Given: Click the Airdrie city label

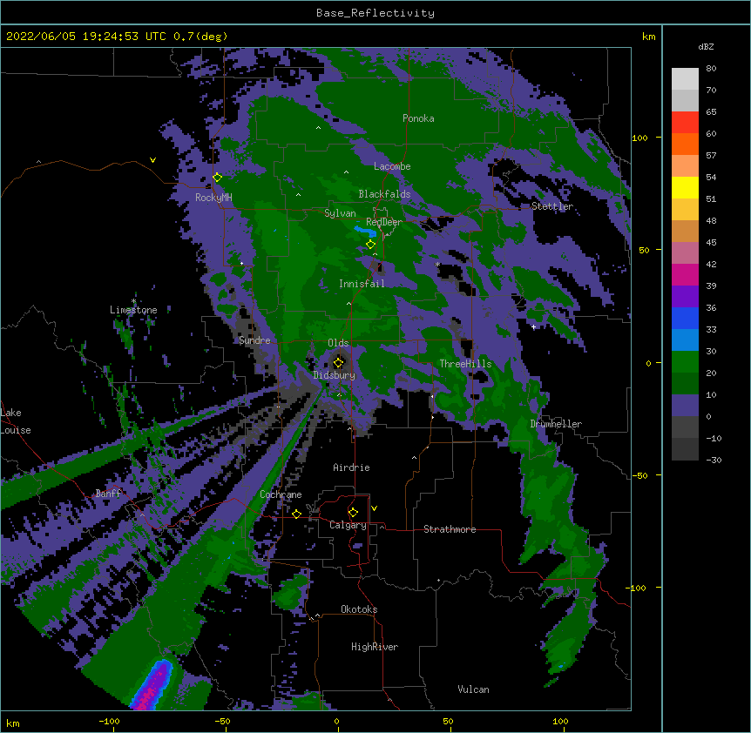Looking at the screenshot, I should click(351, 467).
